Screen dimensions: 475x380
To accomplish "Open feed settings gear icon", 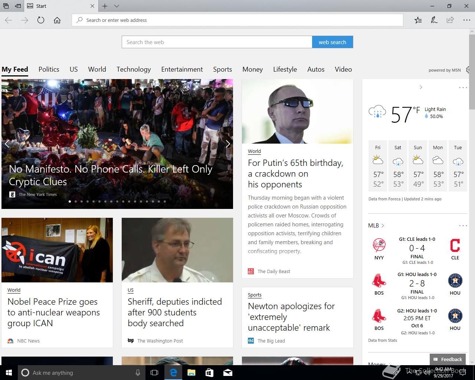I will tap(468, 70).
